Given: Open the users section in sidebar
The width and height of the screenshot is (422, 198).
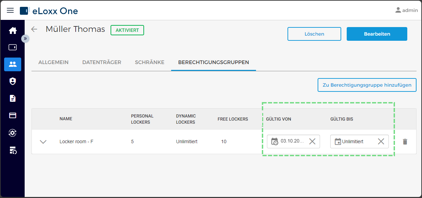Looking at the screenshot, I should pyautogui.click(x=13, y=64).
